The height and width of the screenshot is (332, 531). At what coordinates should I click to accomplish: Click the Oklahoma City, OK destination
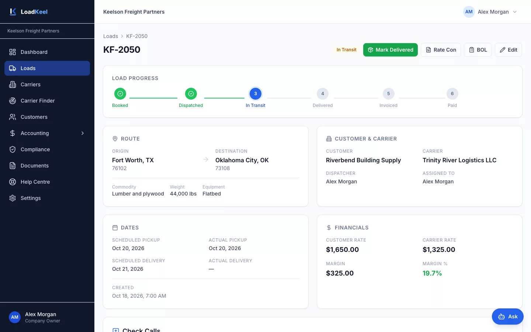[x=242, y=160]
